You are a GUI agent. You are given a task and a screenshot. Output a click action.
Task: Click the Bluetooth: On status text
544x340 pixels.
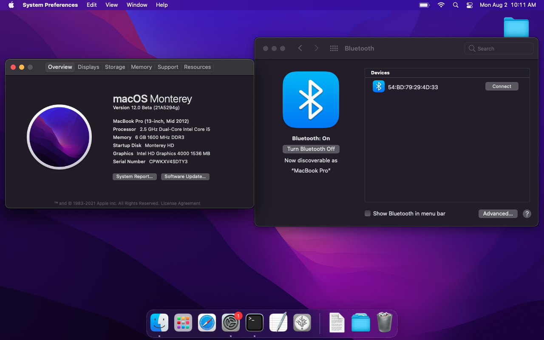(311, 139)
